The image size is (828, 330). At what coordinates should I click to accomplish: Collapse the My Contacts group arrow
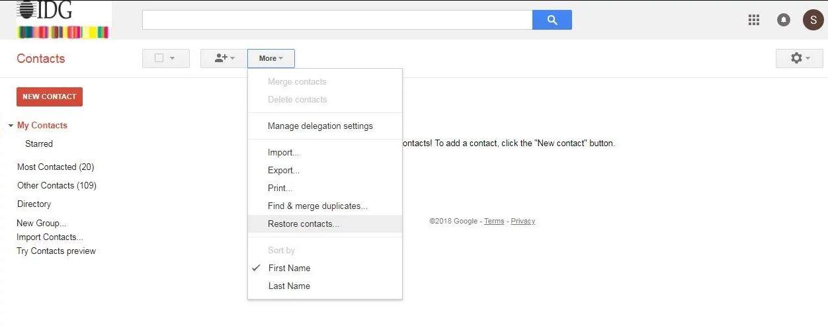click(x=11, y=126)
